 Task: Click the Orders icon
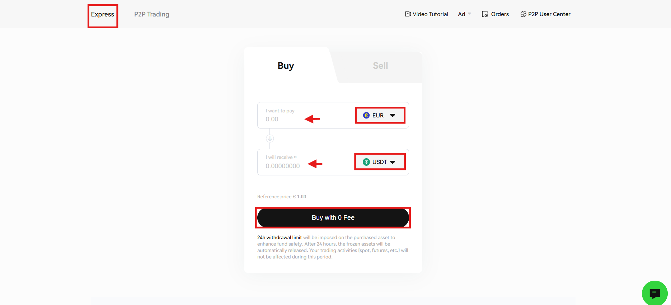485,14
